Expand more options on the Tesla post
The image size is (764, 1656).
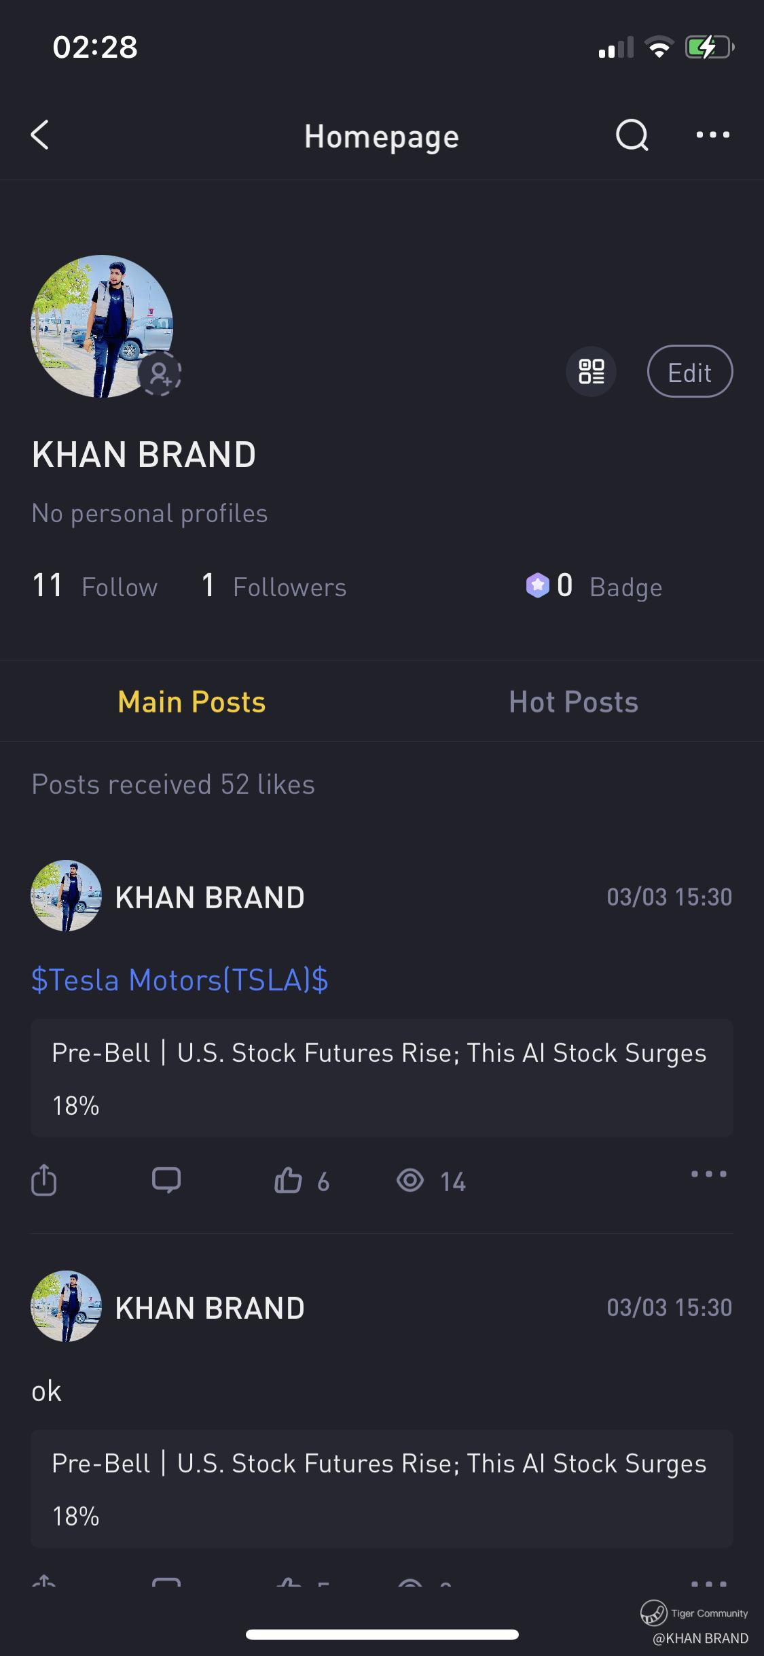[708, 1174]
